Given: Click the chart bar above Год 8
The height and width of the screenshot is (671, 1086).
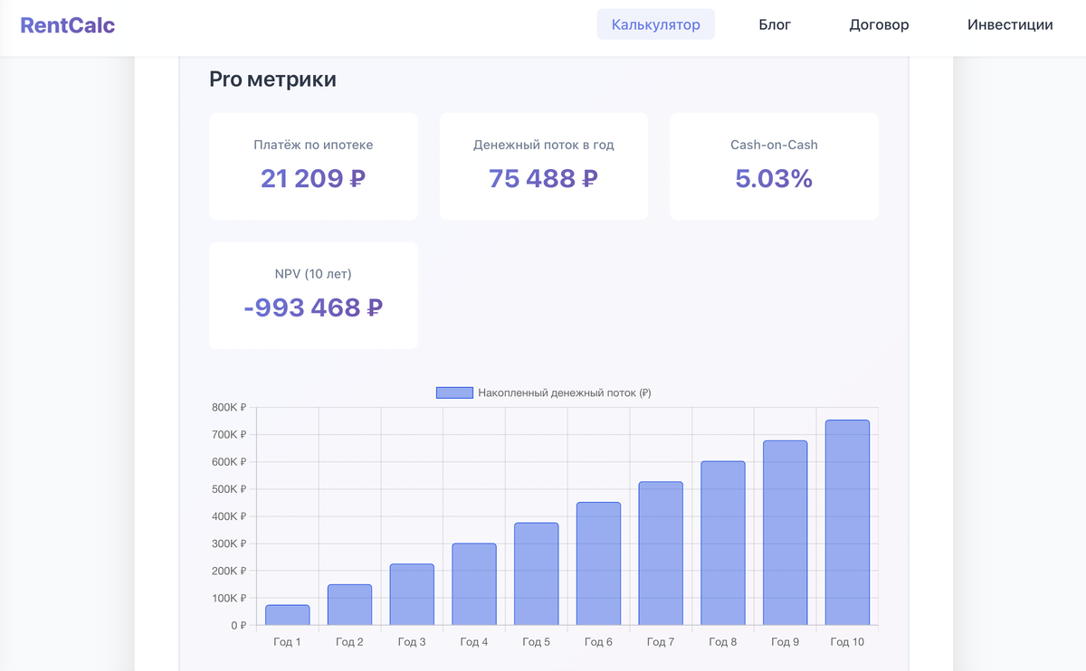Looking at the screenshot, I should point(723,543).
